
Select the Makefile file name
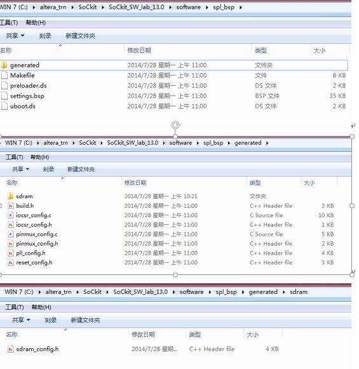pyautogui.click(x=22, y=76)
